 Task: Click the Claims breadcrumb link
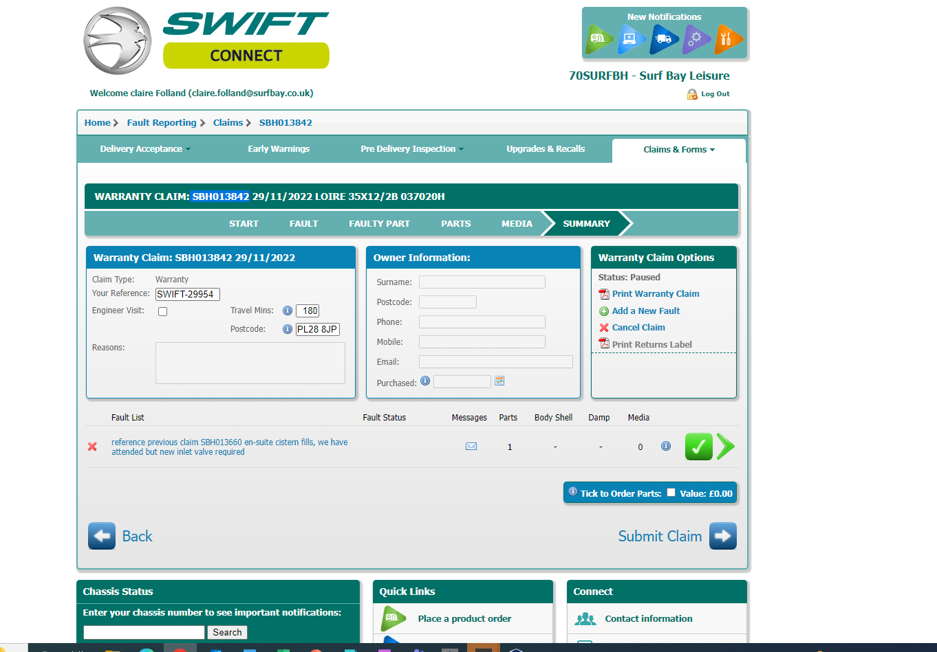tap(228, 123)
